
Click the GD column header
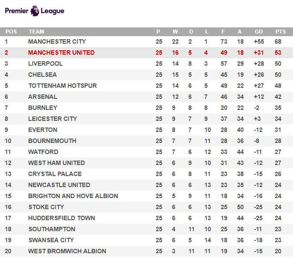point(258,32)
